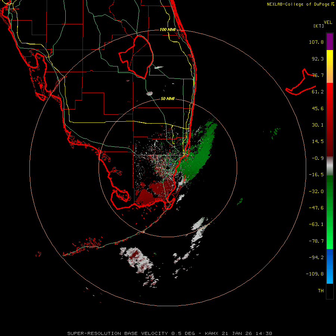Click the 50 NMI range ring label
The image size is (336, 336).
(x=168, y=99)
